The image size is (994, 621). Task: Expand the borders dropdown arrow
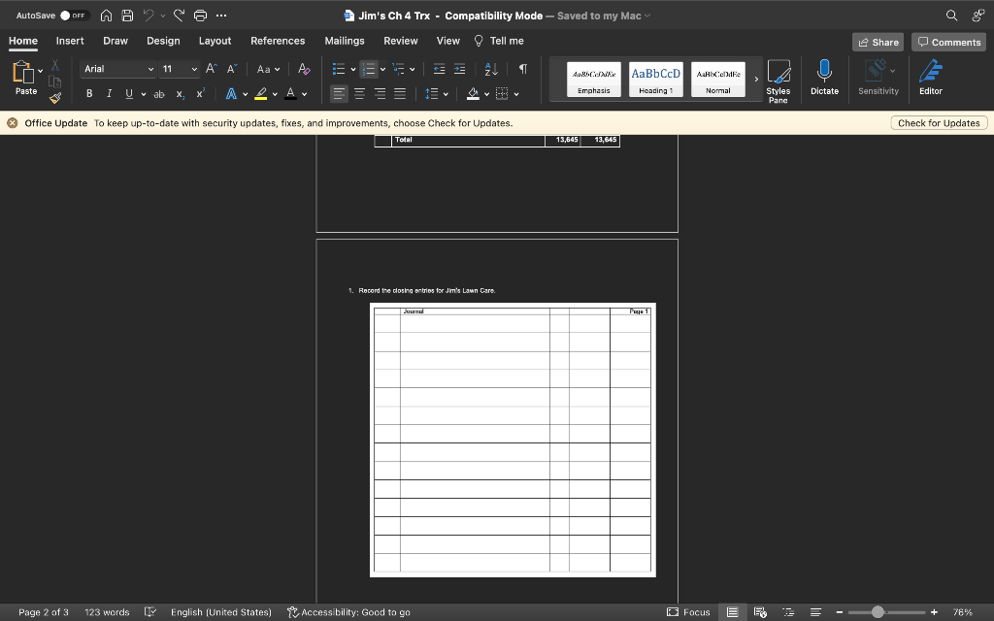coord(516,94)
